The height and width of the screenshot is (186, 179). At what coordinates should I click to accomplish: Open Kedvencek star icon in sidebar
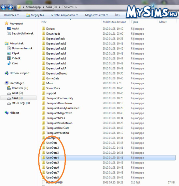pos(7,23)
